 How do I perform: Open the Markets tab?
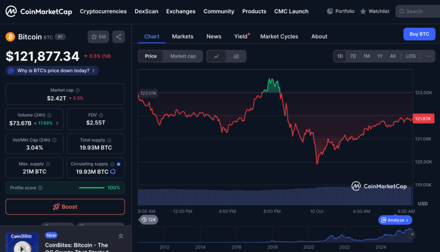pos(183,37)
